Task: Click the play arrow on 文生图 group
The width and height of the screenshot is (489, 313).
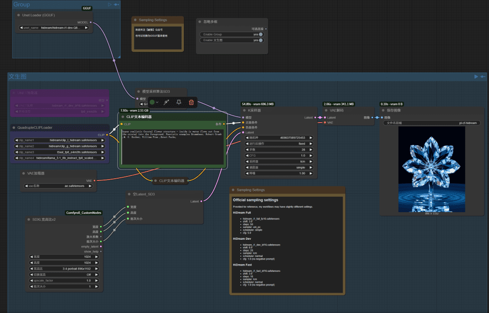Action: (476, 76)
